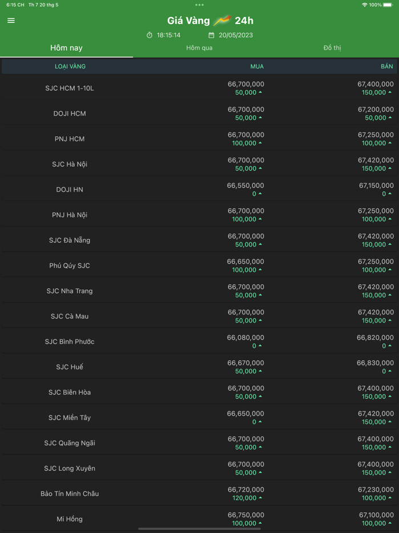Image resolution: width=399 pixels, height=533 pixels.
Task: Click the status bar clock 6:15 CH
Action: point(15,5)
